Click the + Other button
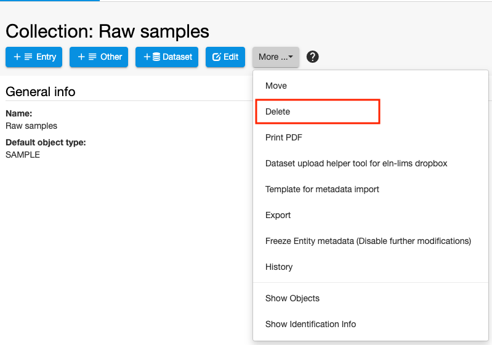The image size is (492, 345). click(99, 57)
